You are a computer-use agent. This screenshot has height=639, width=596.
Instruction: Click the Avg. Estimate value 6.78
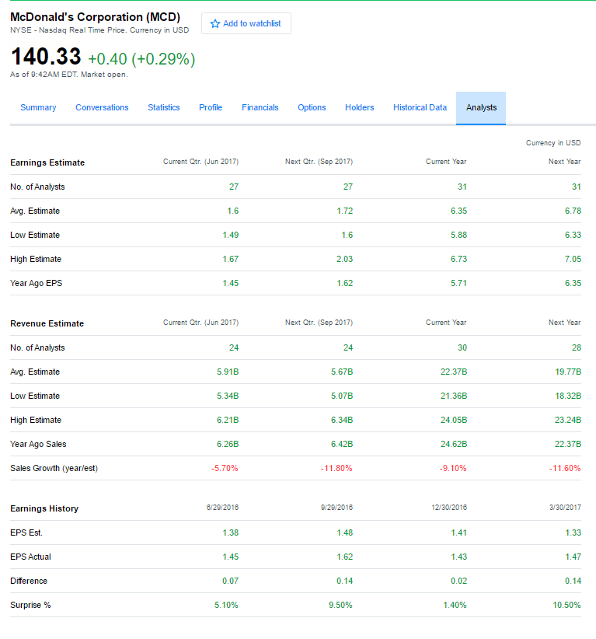[573, 211]
